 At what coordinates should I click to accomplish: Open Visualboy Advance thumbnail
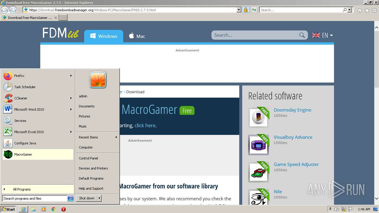click(258, 145)
